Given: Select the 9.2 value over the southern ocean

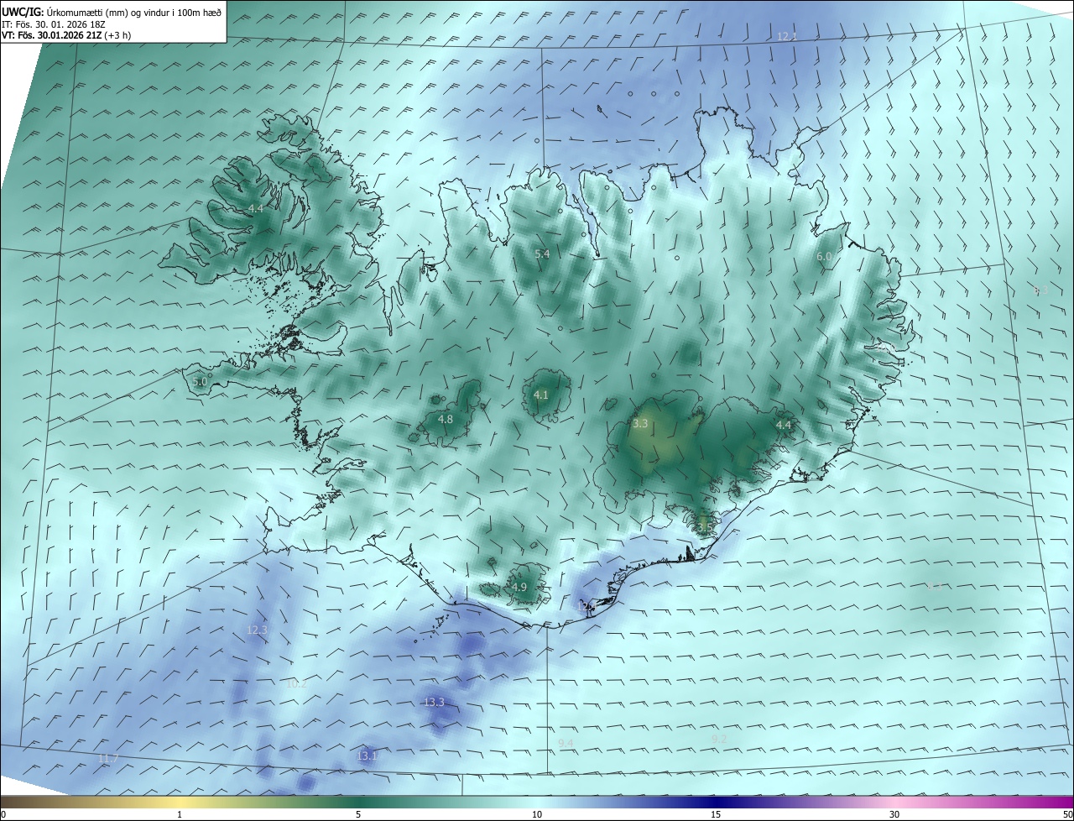Looking at the screenshot, I should (x=719, y=738).
